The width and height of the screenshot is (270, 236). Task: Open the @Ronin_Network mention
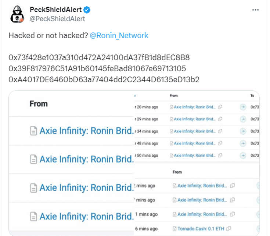pos(119,36)
